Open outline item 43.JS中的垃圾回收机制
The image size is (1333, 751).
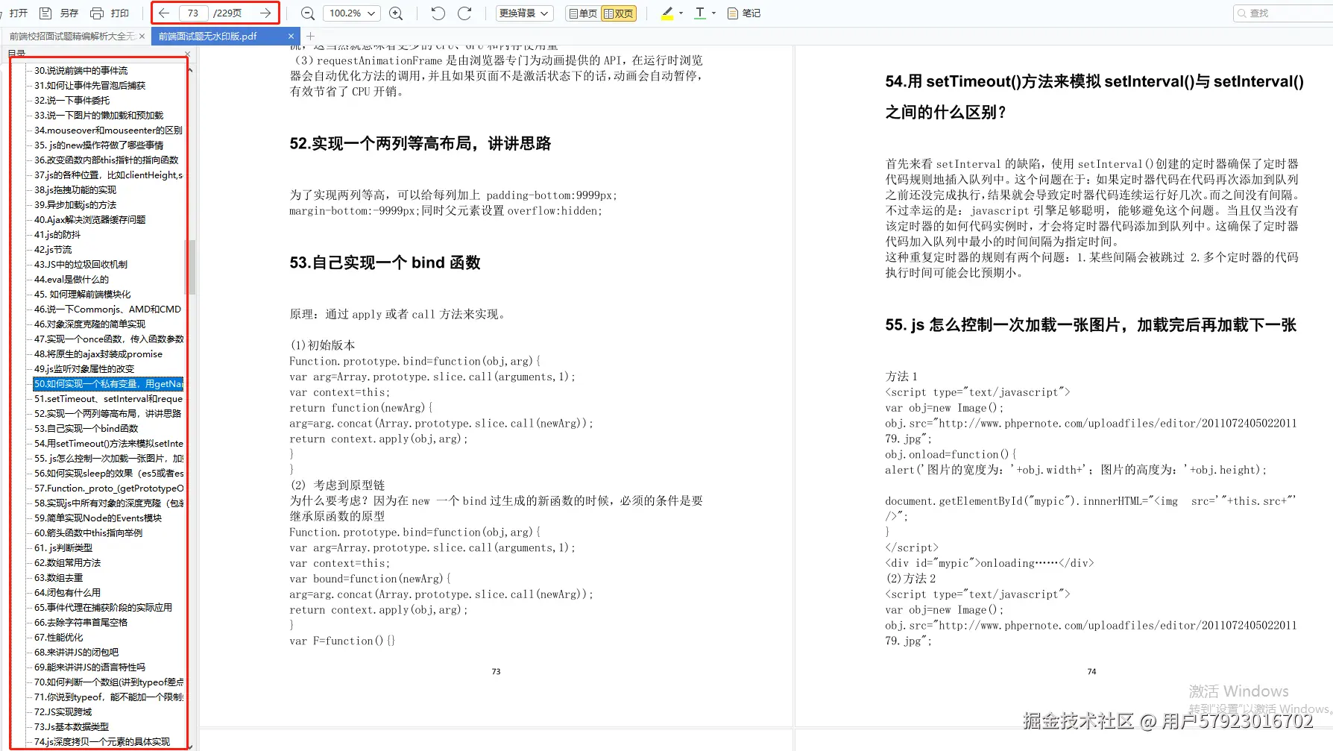[81, 265]
